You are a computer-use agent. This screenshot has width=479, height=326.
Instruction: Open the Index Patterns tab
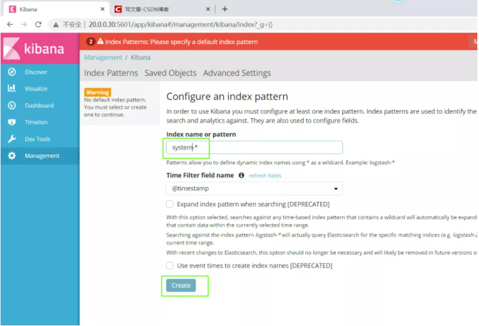[111, 73]
